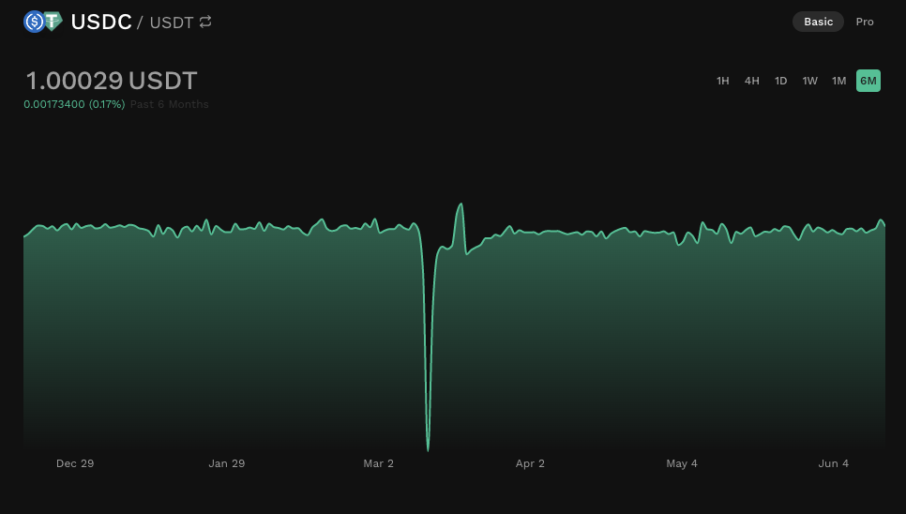The height and width of the screenshot is (514, 906).
Task: Select the 1D timeframe
Action: pos(780,81)
